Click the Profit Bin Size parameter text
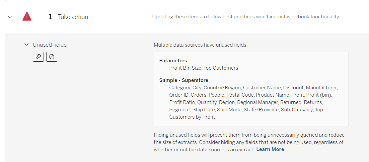This screenshot has width=369, height=162. 185,68
